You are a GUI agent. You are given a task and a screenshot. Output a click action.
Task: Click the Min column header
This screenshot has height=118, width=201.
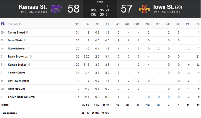tap(77, 24)
